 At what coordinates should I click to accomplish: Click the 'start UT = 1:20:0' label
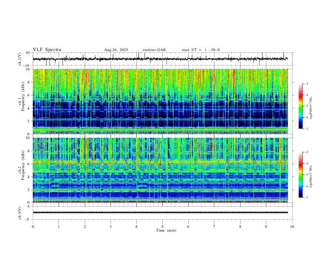(201, 50)
